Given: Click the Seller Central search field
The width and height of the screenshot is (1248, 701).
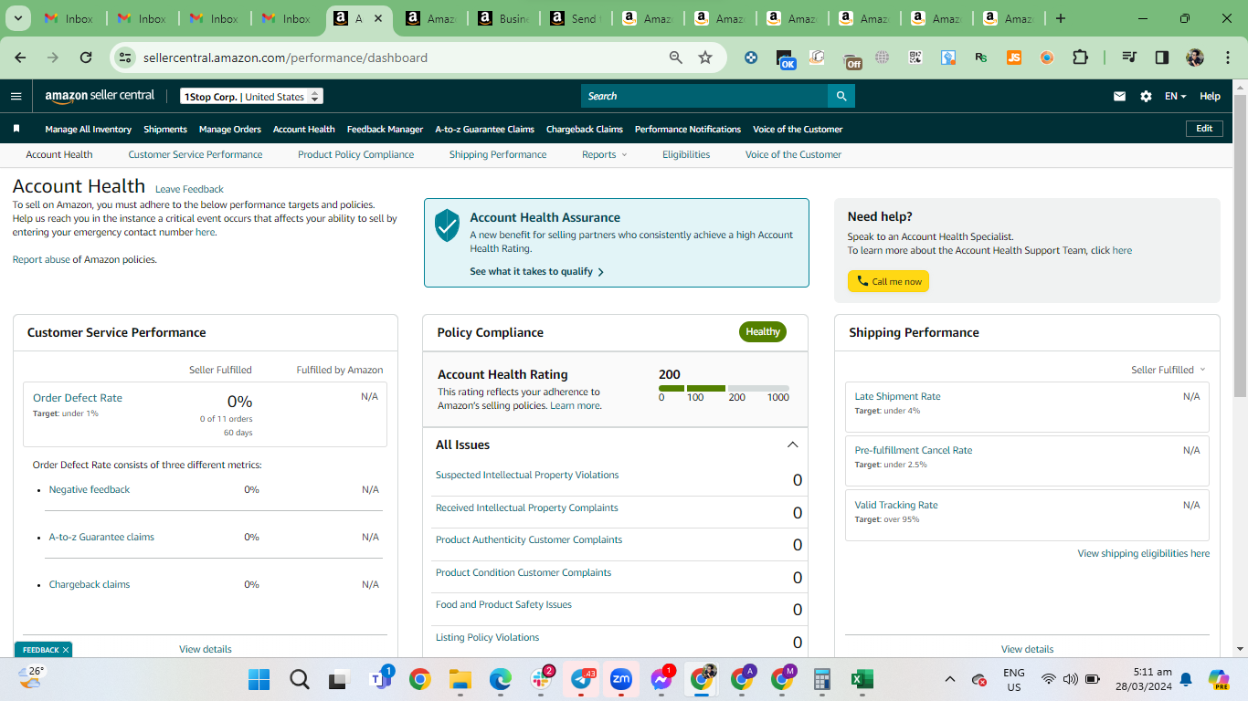Looking at the screenshot, I should tap(704, 96).
